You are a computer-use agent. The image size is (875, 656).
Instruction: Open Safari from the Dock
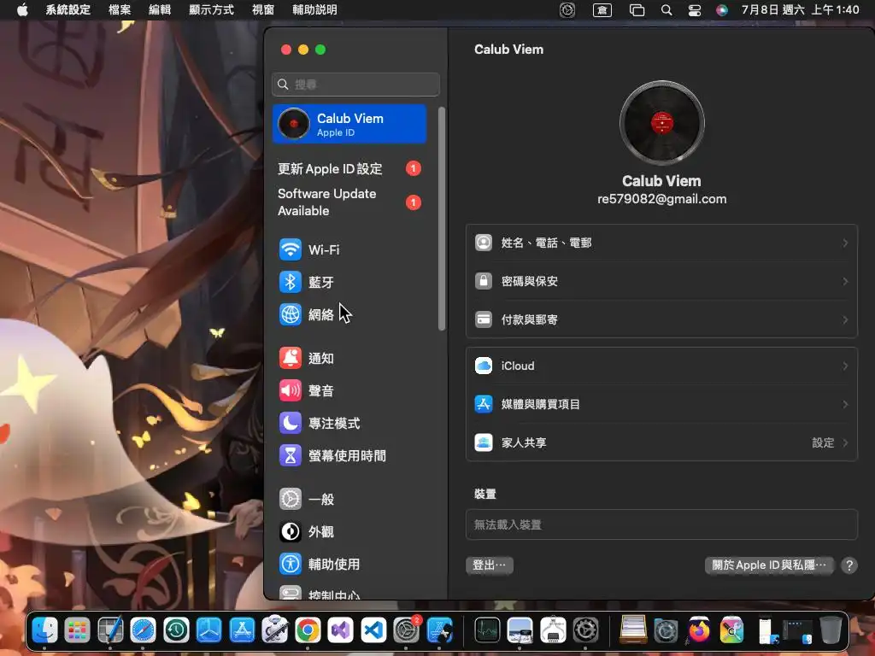click(x=143, y=631)
